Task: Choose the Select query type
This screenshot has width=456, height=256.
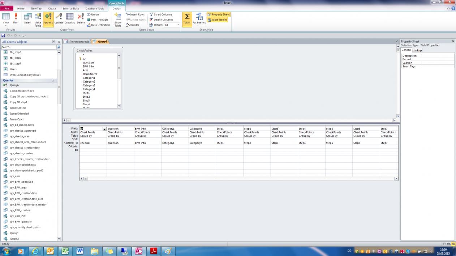Action: pyautogui.click(x=28, y=19)
